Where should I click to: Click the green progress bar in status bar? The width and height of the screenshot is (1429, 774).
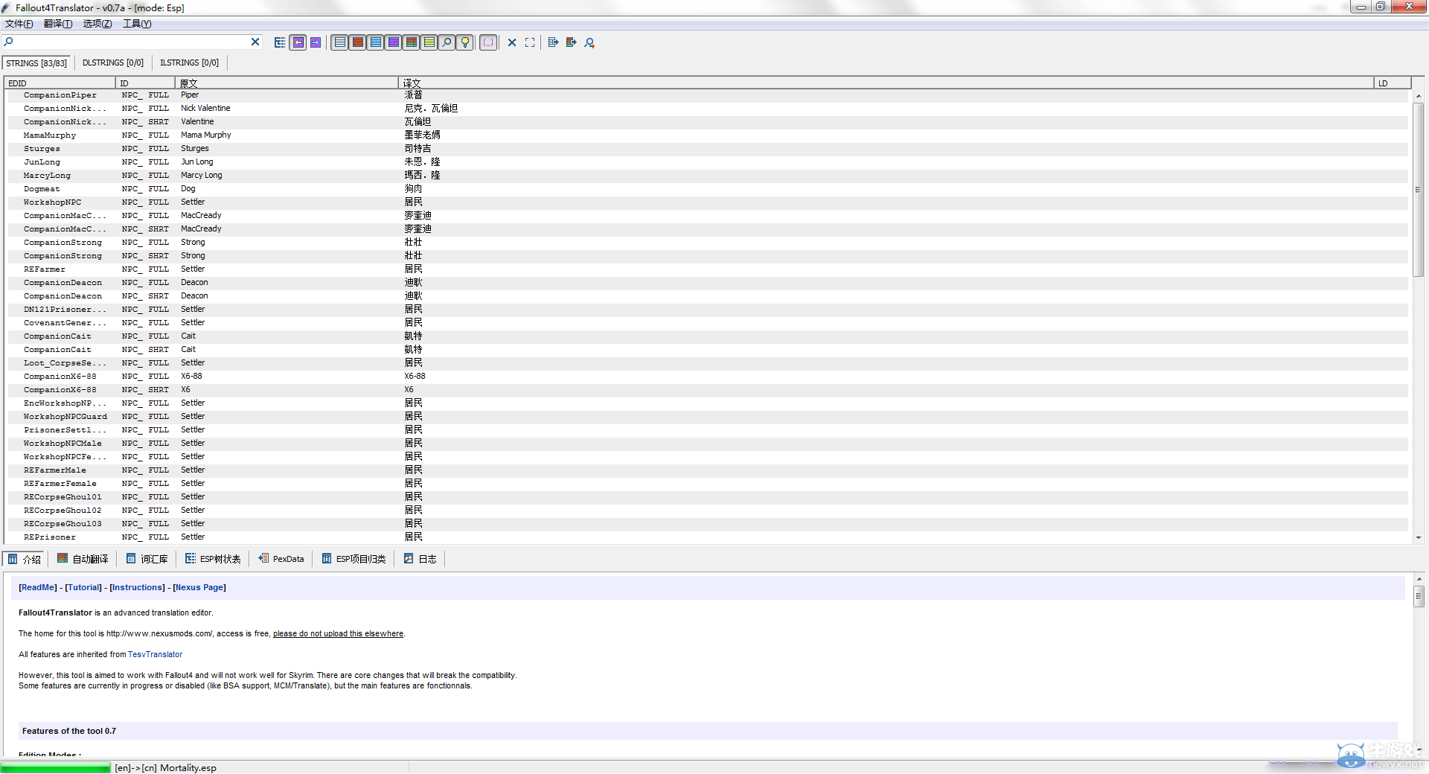click(55, 767)
